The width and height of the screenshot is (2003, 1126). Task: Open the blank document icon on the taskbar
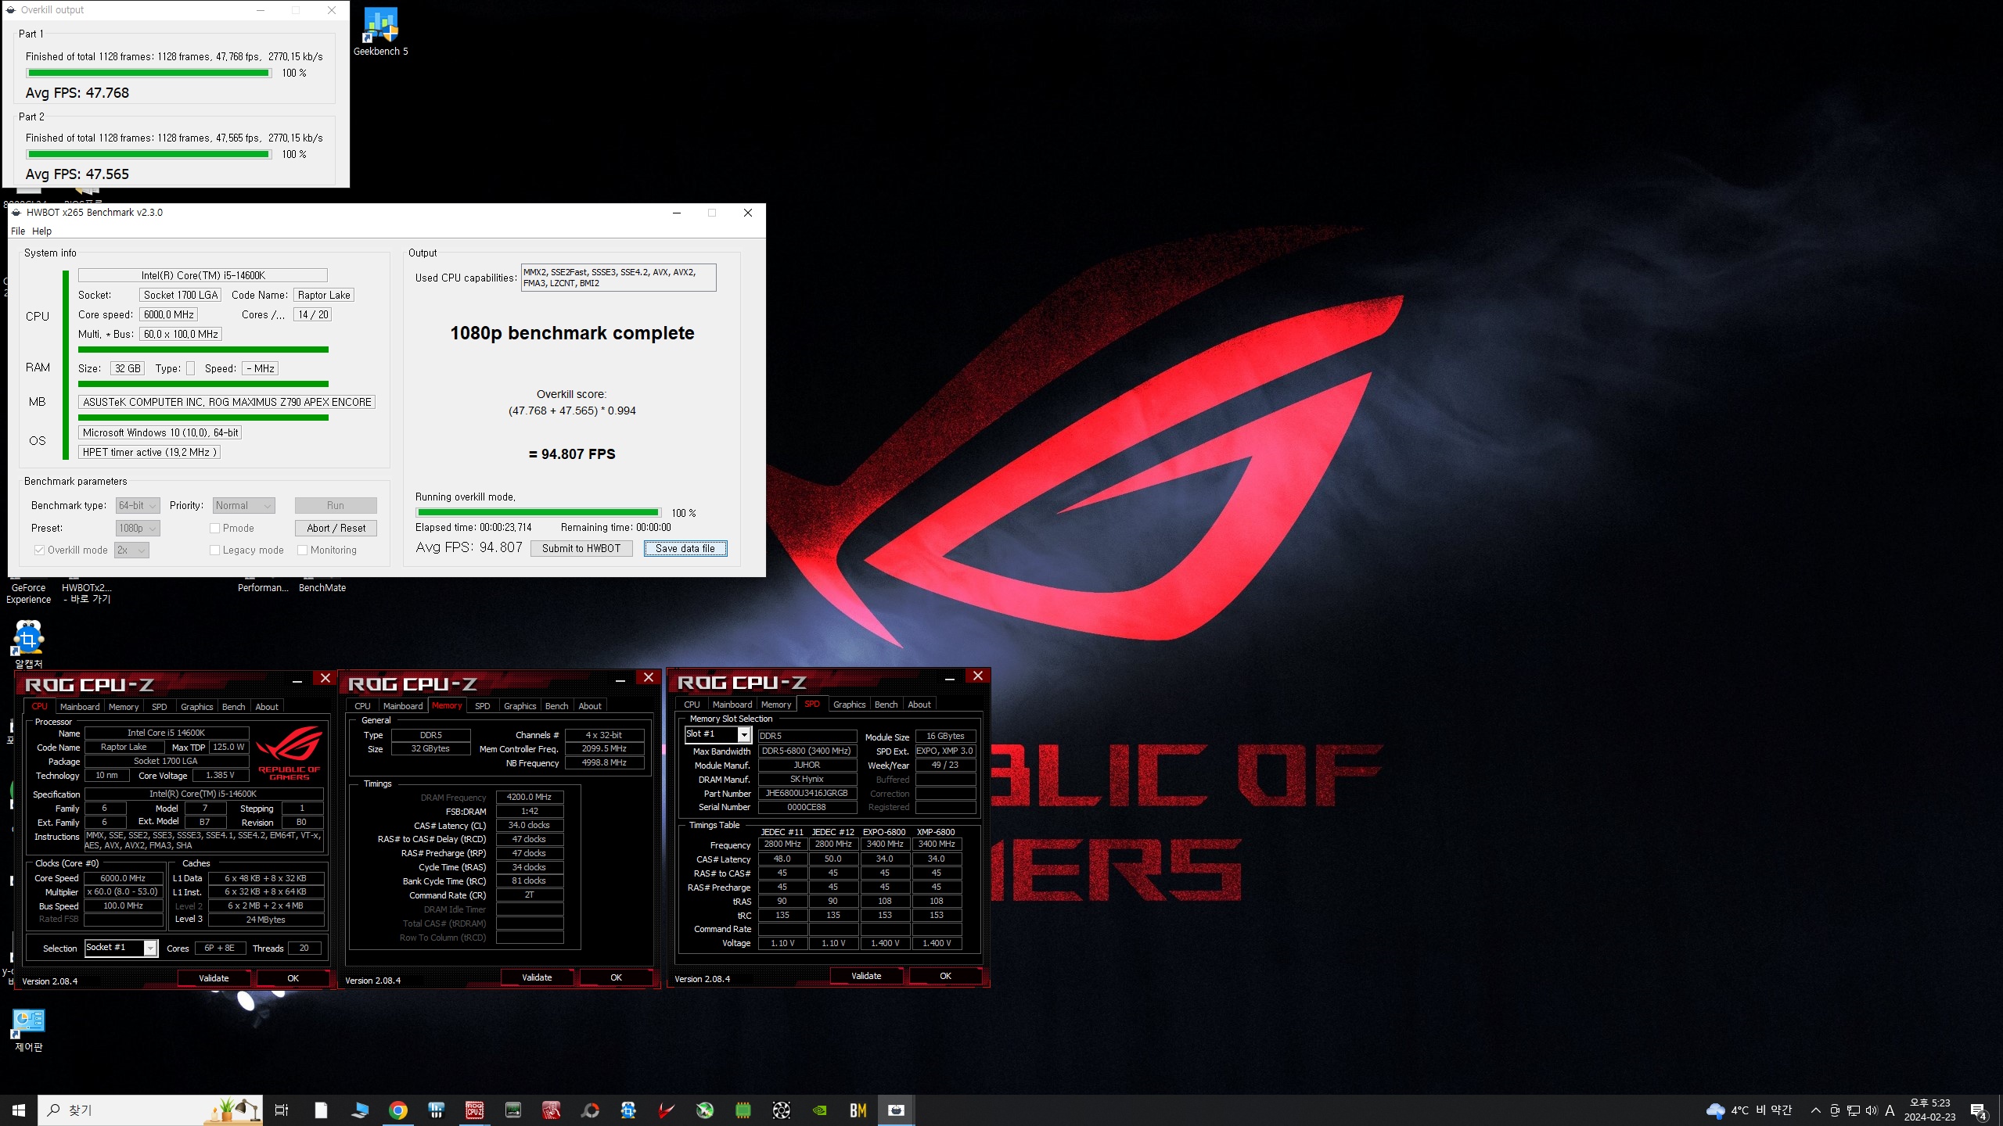point(321,1110)
